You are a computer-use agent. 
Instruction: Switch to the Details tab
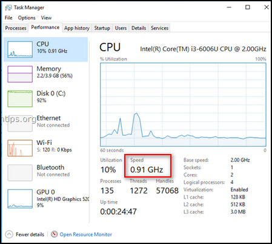click(139, 28)
